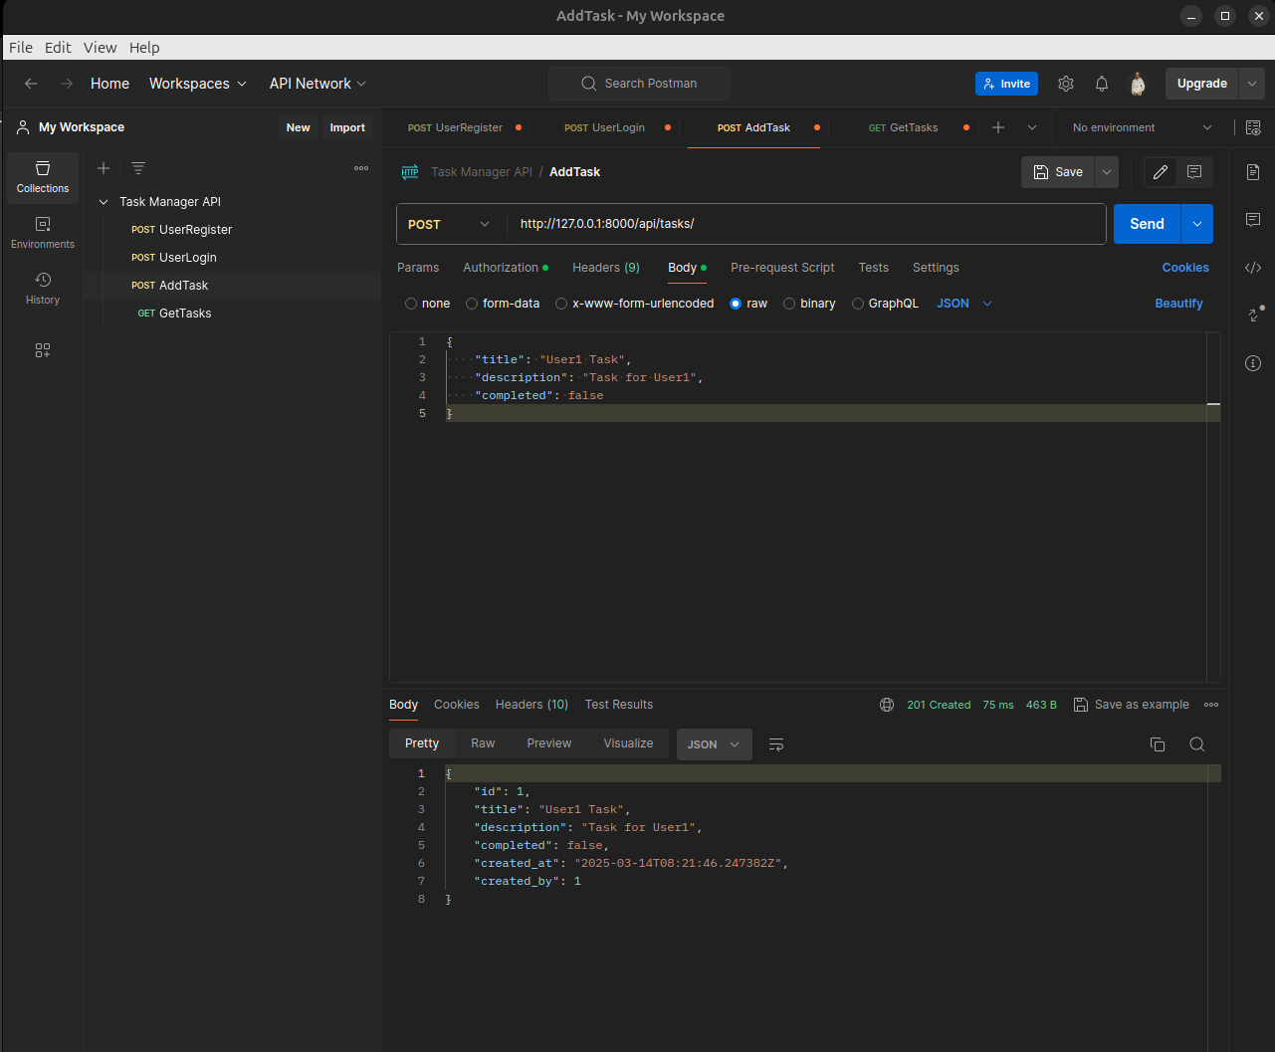Image resolution: width=1275 pixels, height=1052 pixels.
Task: Open the History sidebar panel
Action: point(43,289)
